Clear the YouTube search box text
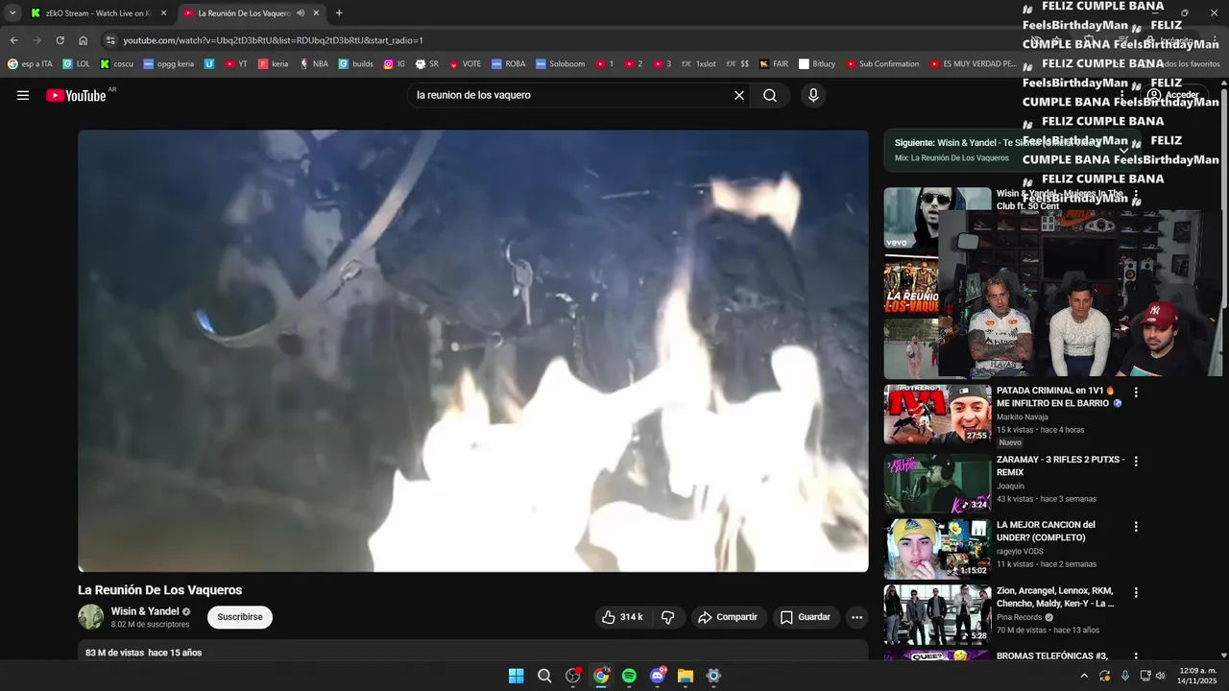This screenshot has width=1229, height=691. pyautogui.click(x=739, y=95)
